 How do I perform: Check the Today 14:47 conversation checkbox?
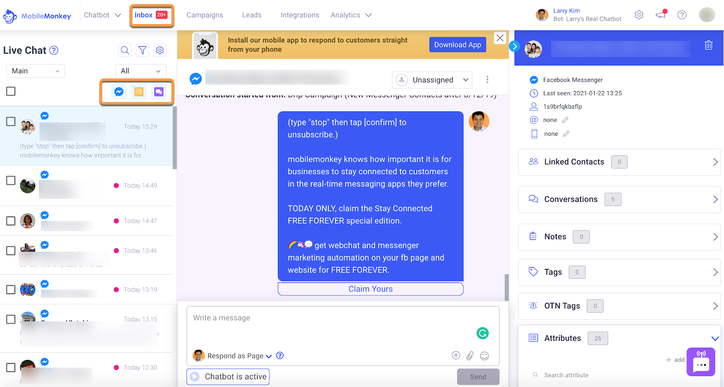click(x=11, y=221)
